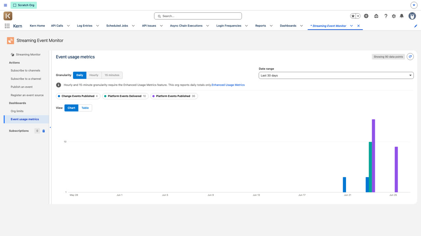Open the user profile avatar
421x236 pixels.
[x=412, y=16]
